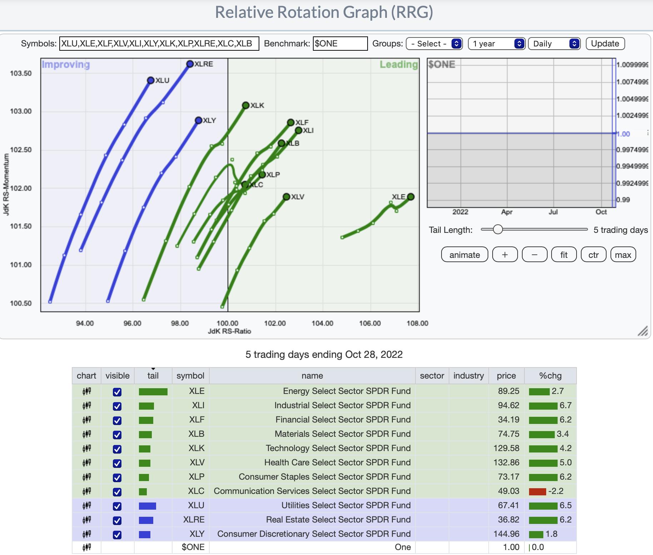Click chart icon next to XLK
Image resolution: width=653 pixels, height=555 pixels.
[86, 449]
